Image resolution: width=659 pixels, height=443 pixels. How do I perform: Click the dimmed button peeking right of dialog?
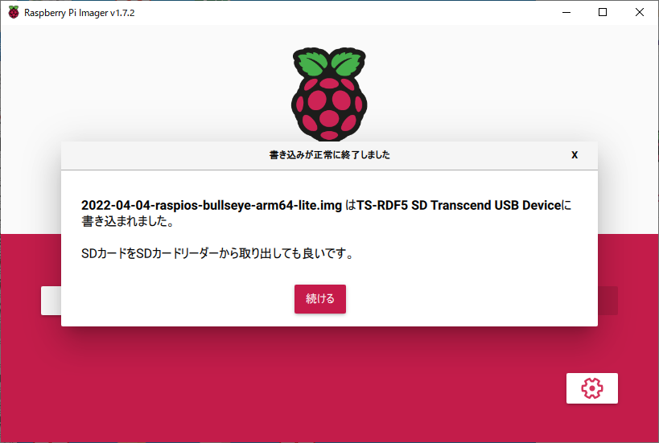coord(608,301)
